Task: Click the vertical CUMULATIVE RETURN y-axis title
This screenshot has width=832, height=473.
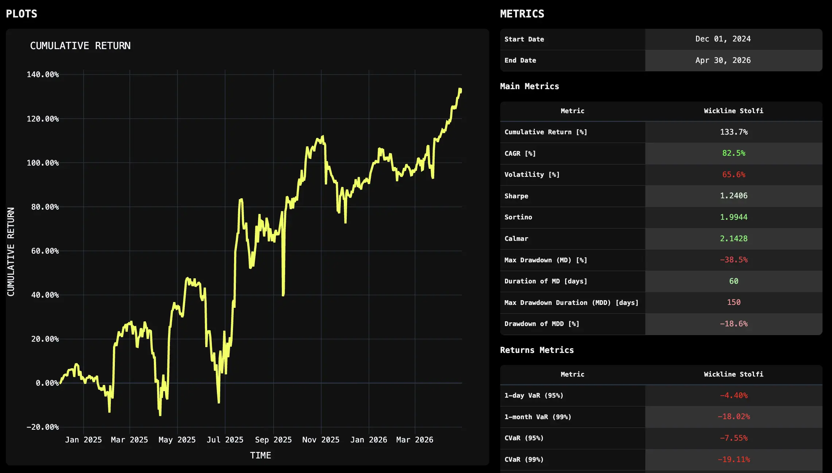Action: [x=11, y=252]
